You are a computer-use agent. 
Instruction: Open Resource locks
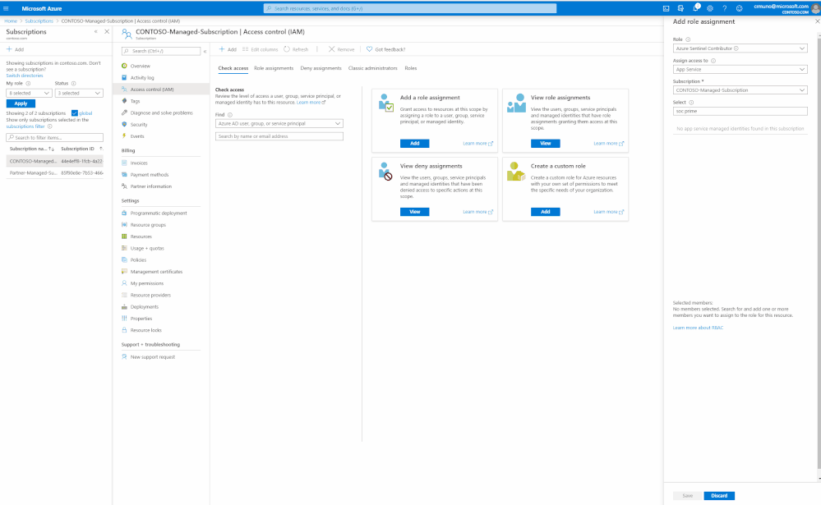coord(145,330)
